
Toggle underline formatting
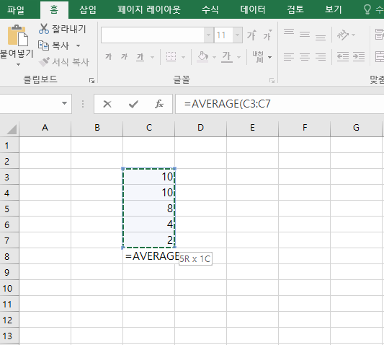[x=140, y=57]
